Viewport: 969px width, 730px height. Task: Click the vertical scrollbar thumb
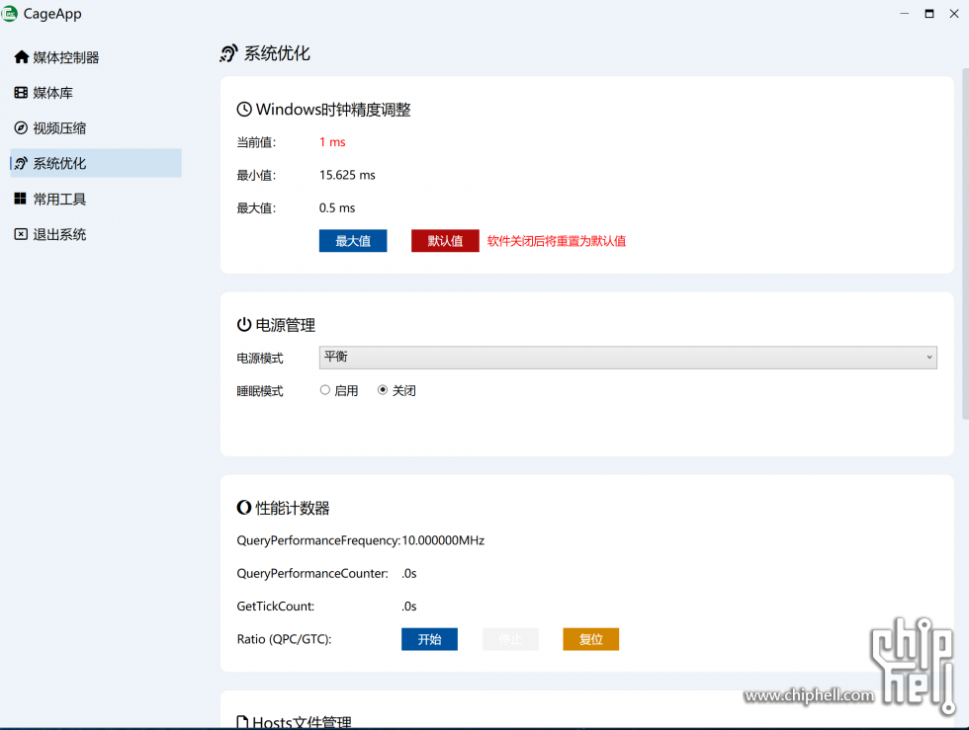[x=965, y=244]
